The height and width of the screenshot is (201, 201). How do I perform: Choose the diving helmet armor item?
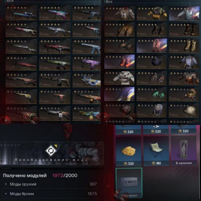click(184, 94)
